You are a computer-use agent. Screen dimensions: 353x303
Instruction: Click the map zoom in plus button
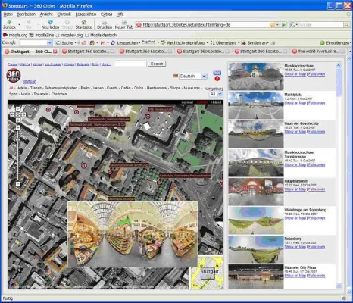(x=17, y=127)
